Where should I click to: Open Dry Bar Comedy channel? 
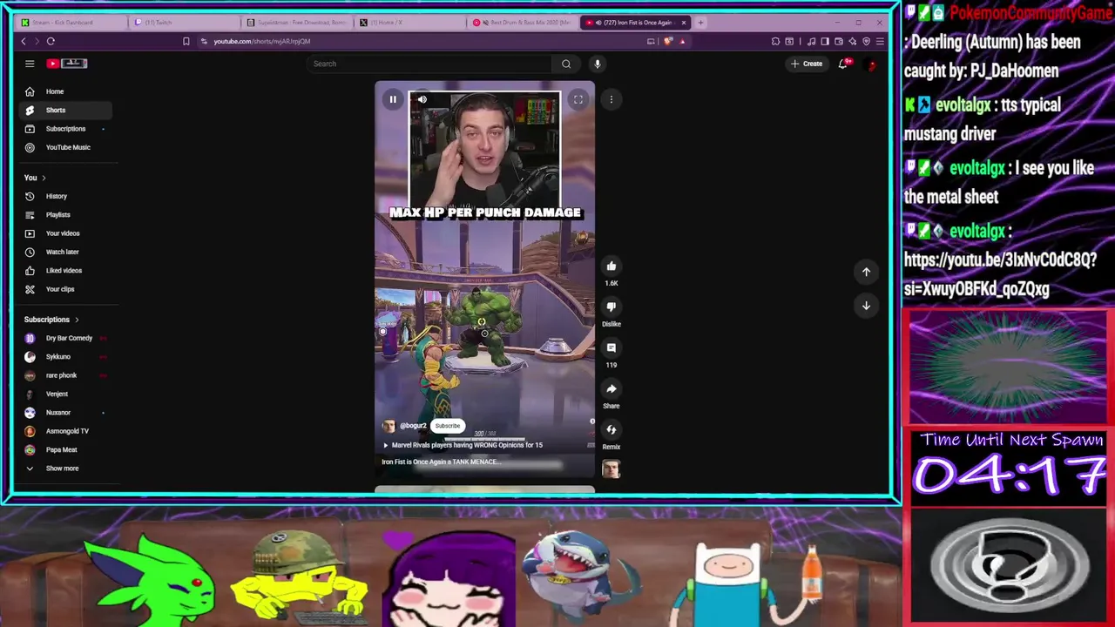point(65,338)
